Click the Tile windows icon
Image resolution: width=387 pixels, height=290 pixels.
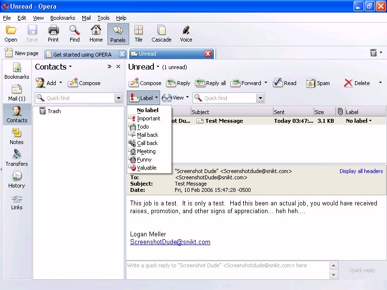[x=138, y=34]
